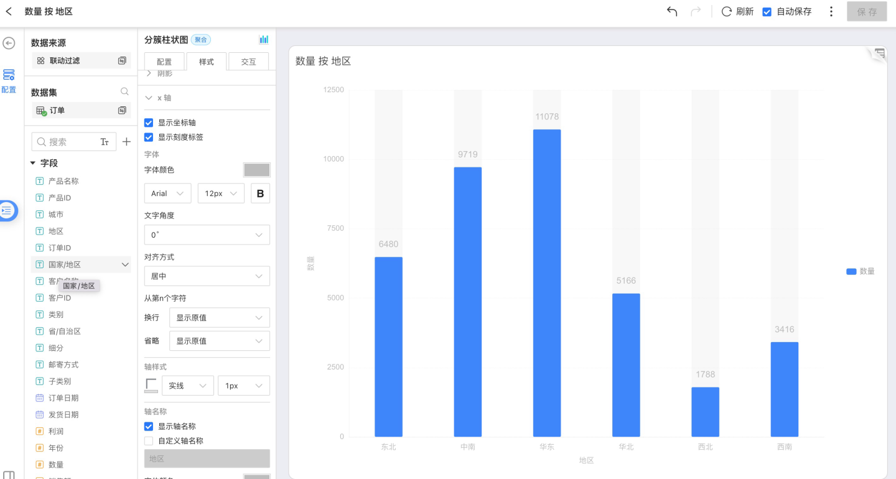This screenshot has width=896, height=479.
Task: Enable 自定义轴名称 checkbox
Action: pyautogui.click(x=149, y=440)
